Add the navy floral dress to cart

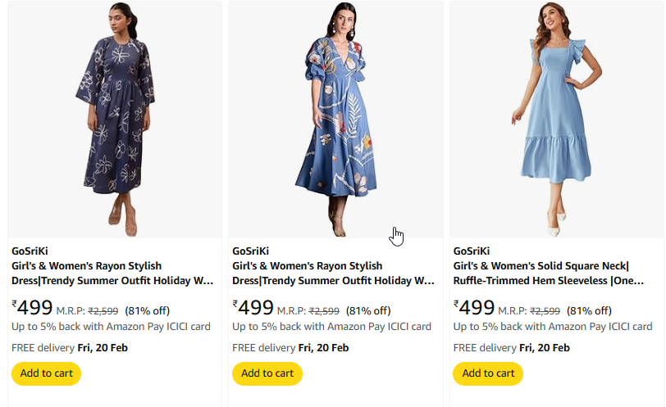(46, 373)
